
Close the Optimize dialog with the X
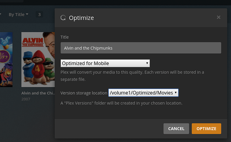[219, 17]
